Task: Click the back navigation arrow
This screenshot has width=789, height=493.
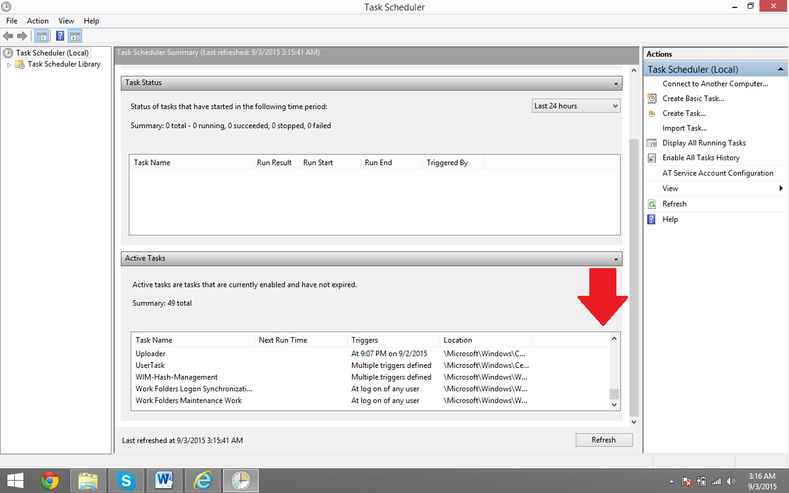Action: (8, 36)
